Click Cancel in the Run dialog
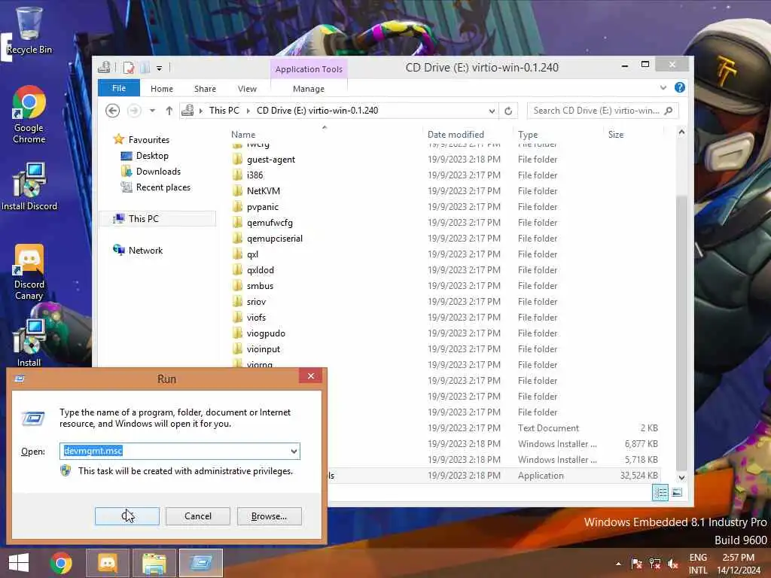The width and height of the screenshot is (771, 578). coord(198,516)
